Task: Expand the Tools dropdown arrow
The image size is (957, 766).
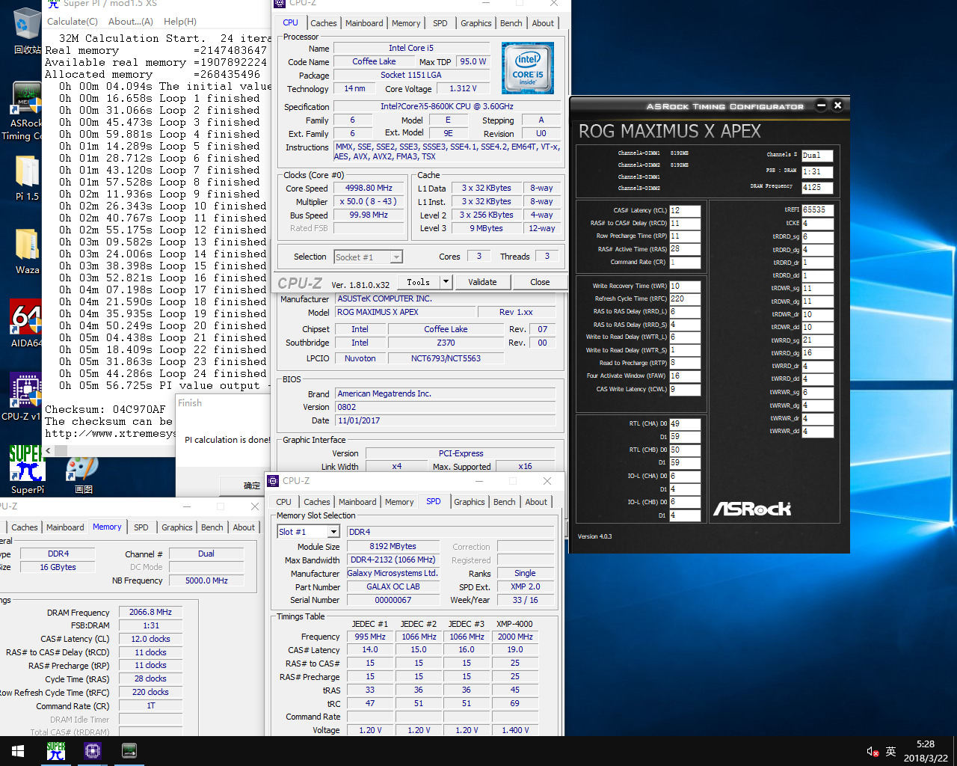Action: [446, 282]
